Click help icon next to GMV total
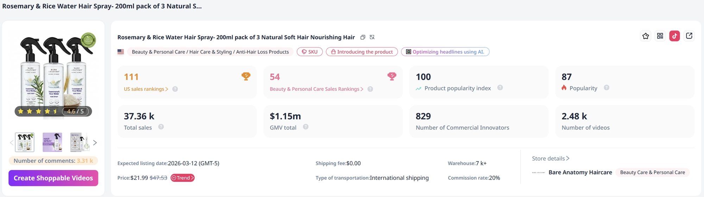This screenshot has height=197, width=704. [306, 127]
